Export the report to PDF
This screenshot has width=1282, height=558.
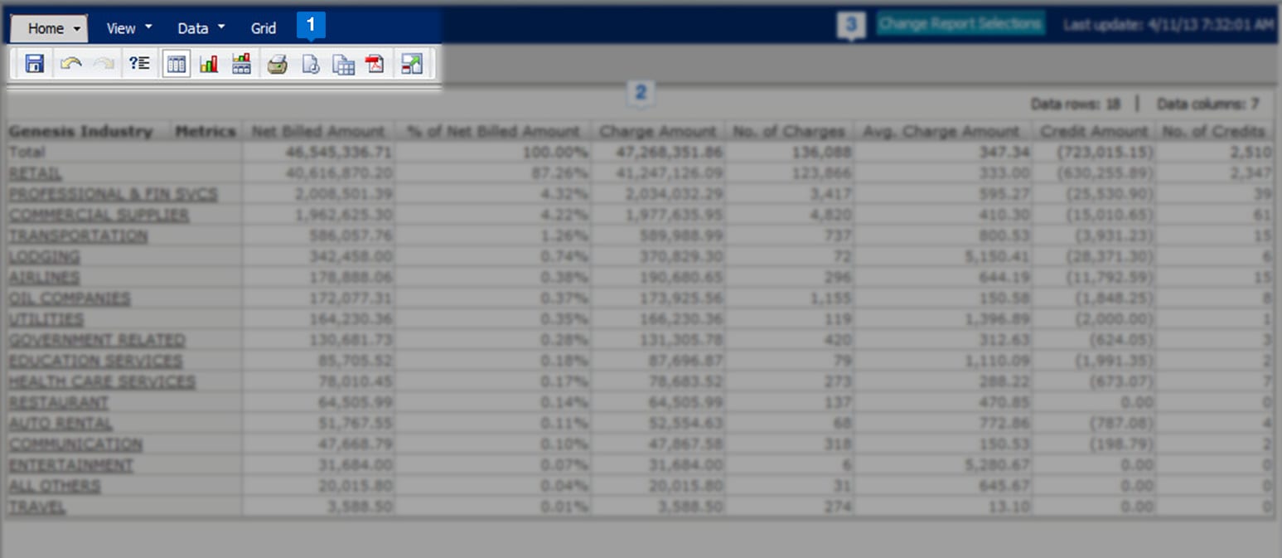375,64
